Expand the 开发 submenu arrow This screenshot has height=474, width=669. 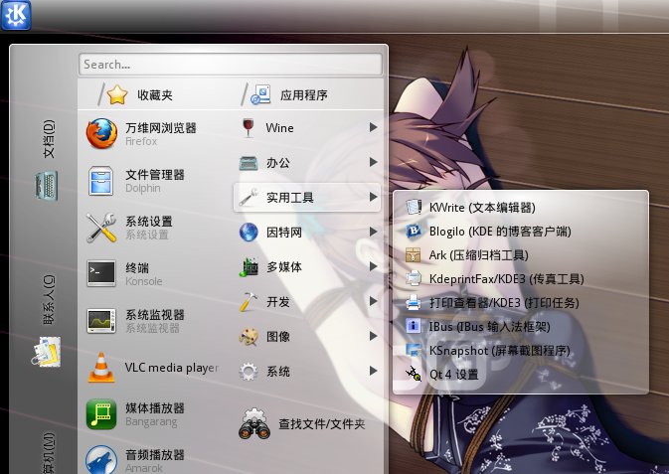(x=374, y=301)
